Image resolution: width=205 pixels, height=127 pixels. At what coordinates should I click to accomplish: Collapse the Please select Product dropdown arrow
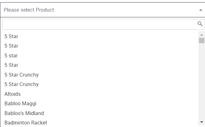(201, 10)
